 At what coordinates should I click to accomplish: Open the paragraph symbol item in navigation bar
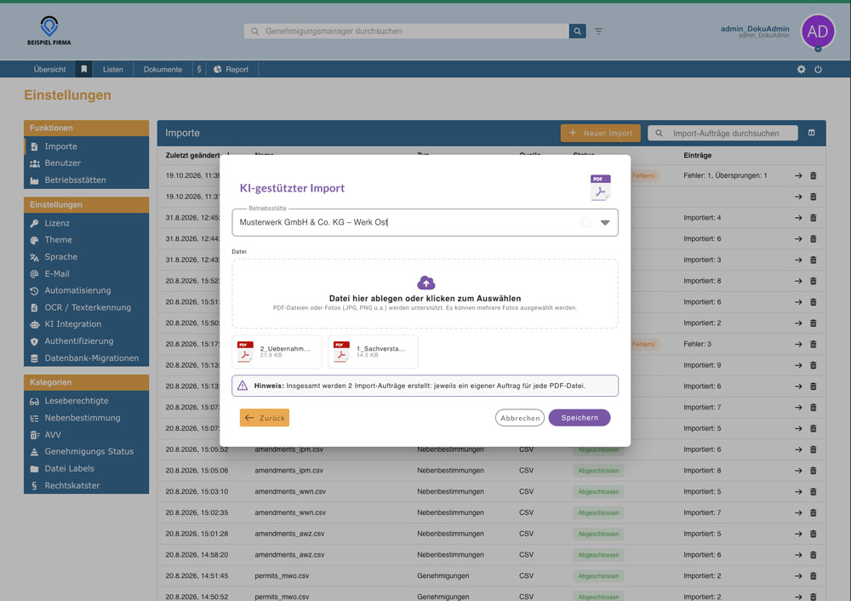[199, 70]
